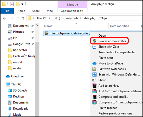
Task: Choose Run as administrator
Action: [112, 41]
